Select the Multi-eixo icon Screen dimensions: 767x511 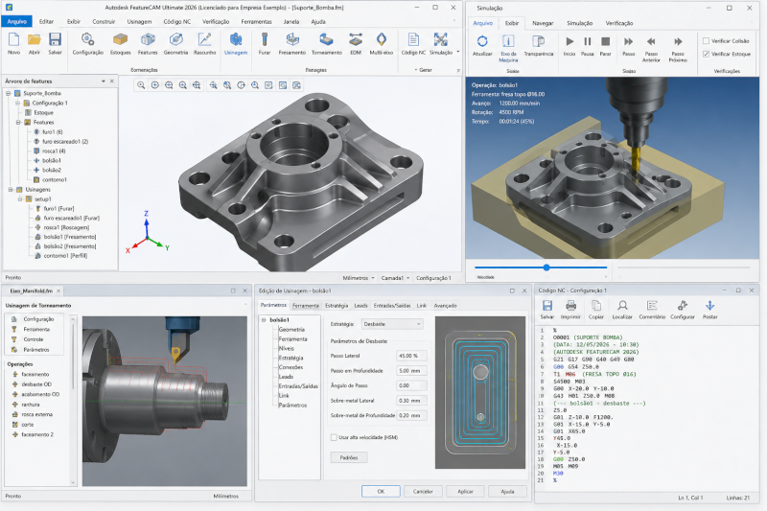382,39
